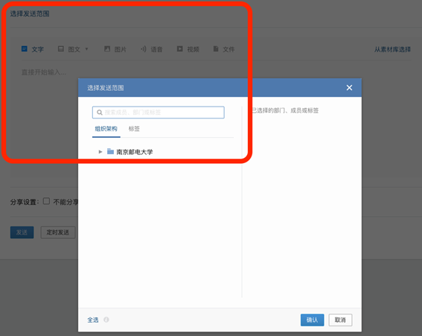Select the 文件 file icon
The image size is (422, 336).
pyautogui.click(x=216, y=48)
